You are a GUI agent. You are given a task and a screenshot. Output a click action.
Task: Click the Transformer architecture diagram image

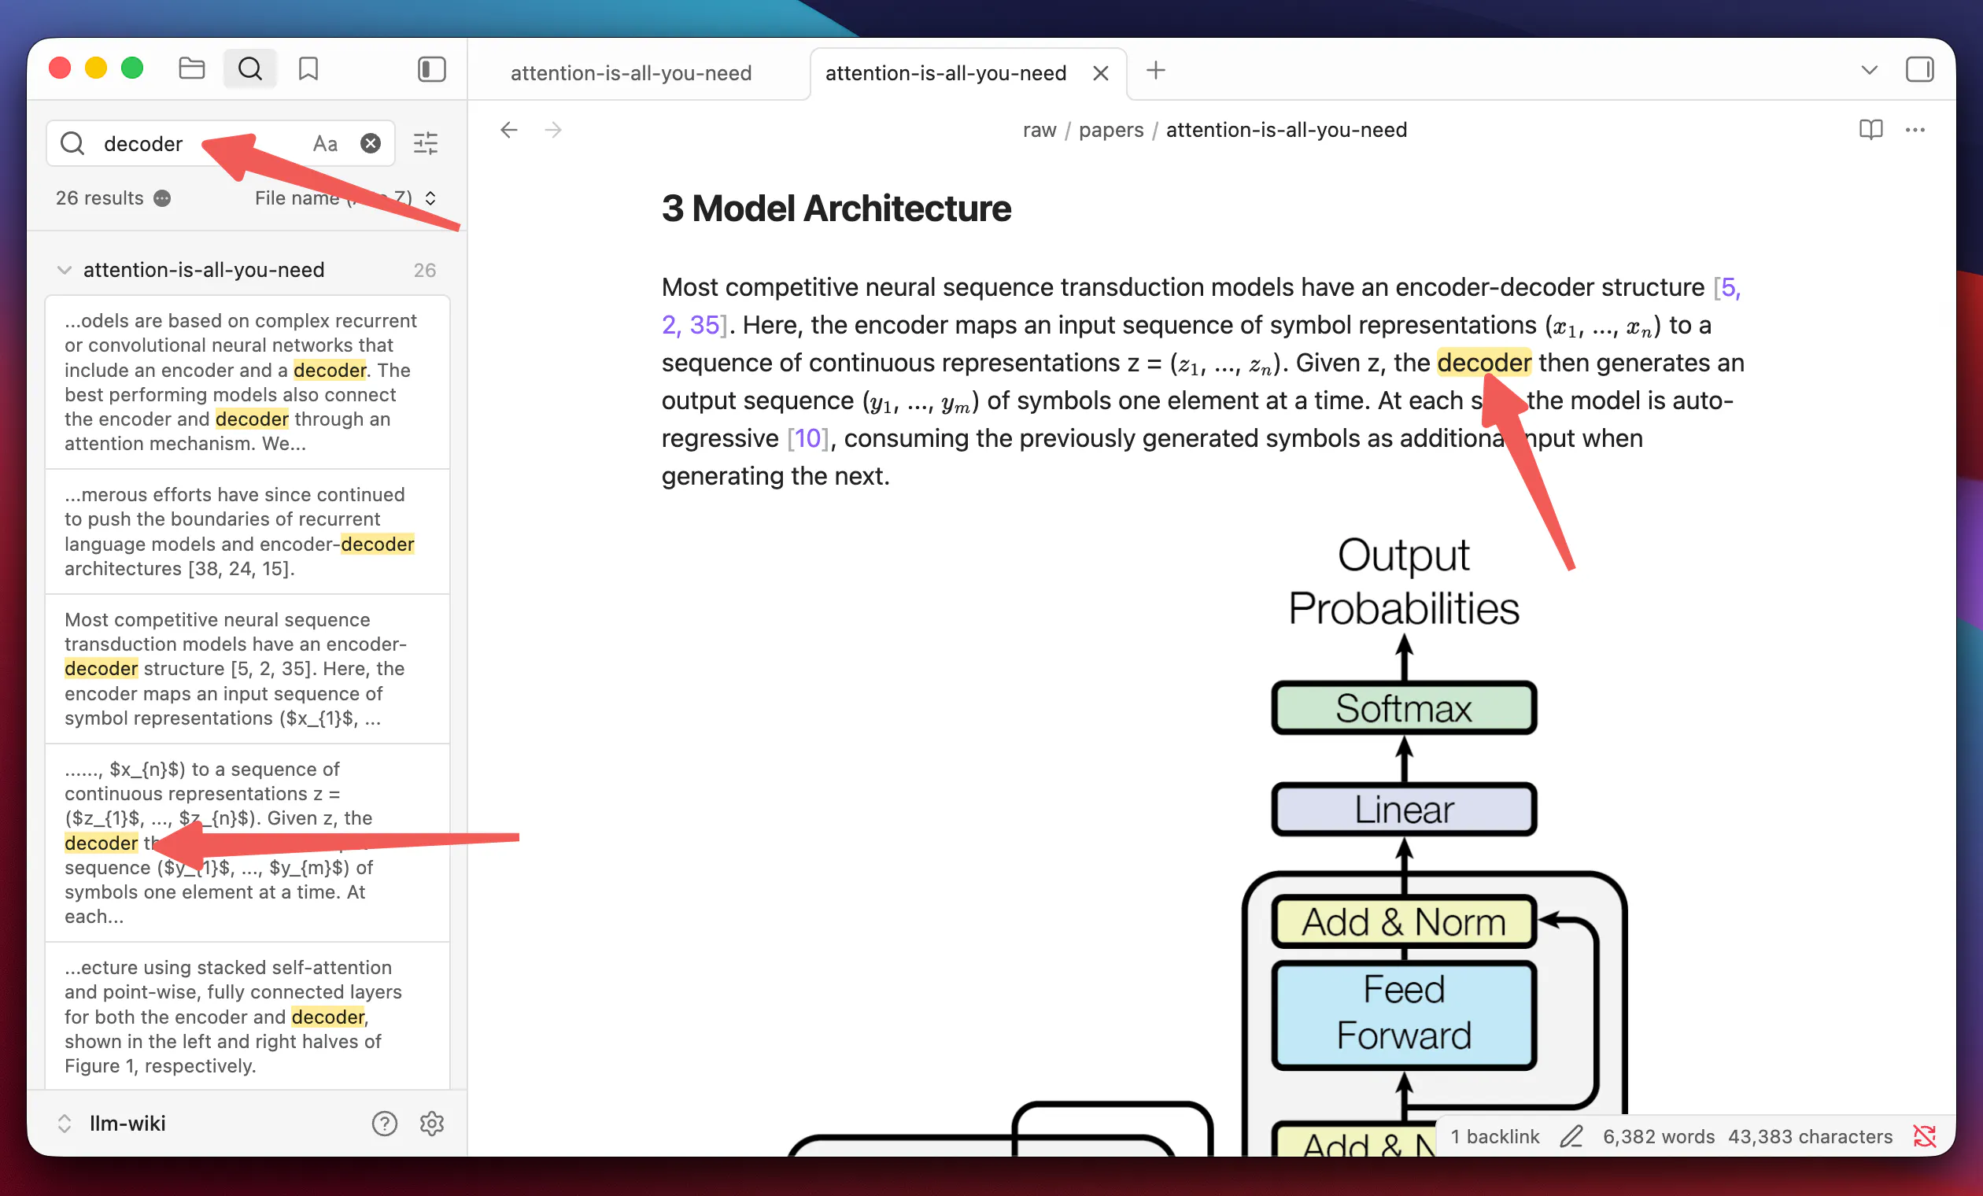click(1207, 845)
